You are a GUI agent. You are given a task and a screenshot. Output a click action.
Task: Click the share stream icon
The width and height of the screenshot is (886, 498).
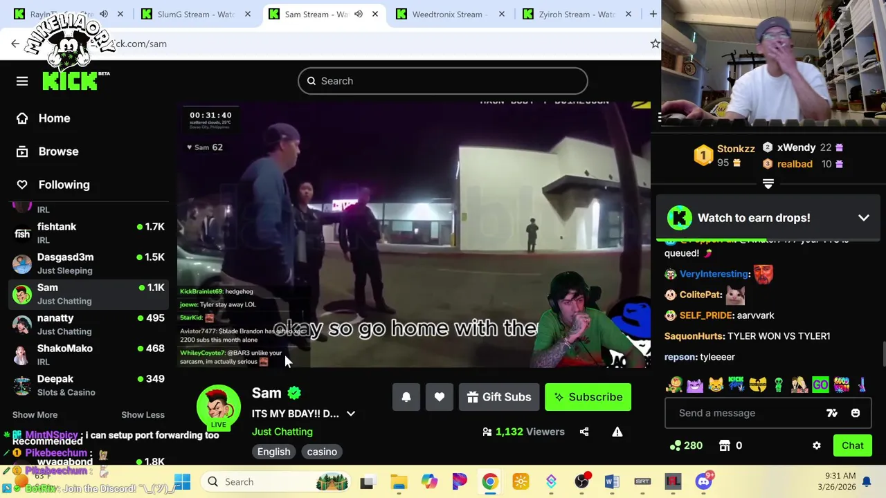pyautogui.click(x=584, y=432)
